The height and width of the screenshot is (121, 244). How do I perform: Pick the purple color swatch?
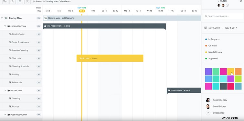pos(208,71)
